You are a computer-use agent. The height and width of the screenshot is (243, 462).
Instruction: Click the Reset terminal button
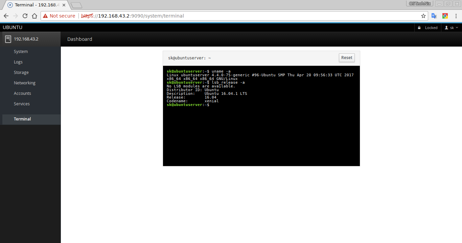pyautogui.click(x=347, y=57)
